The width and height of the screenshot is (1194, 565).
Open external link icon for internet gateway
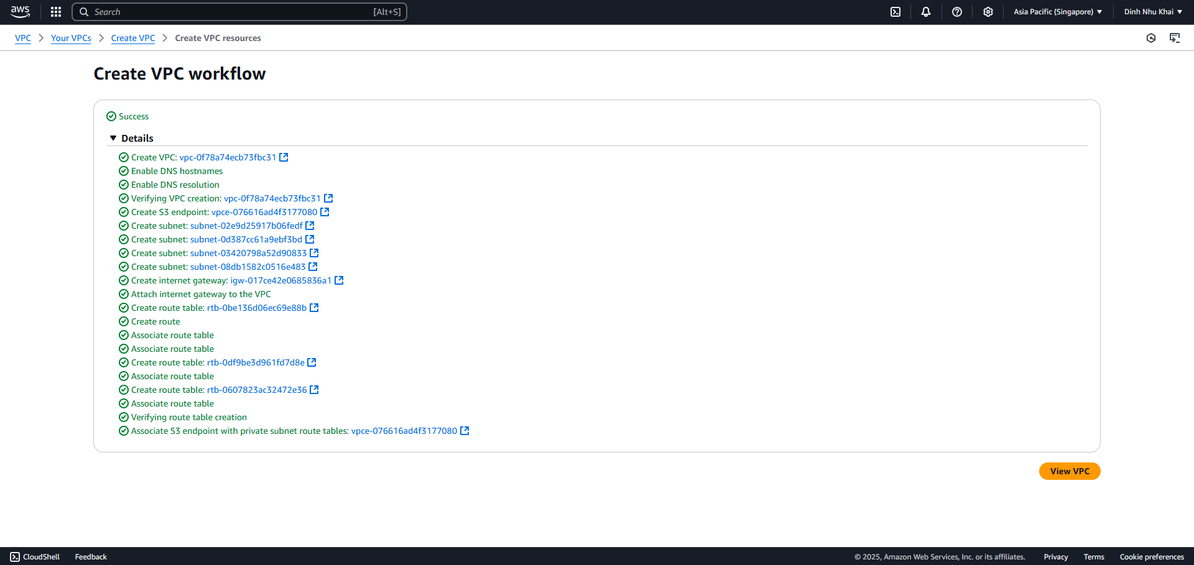click(339, 280)
